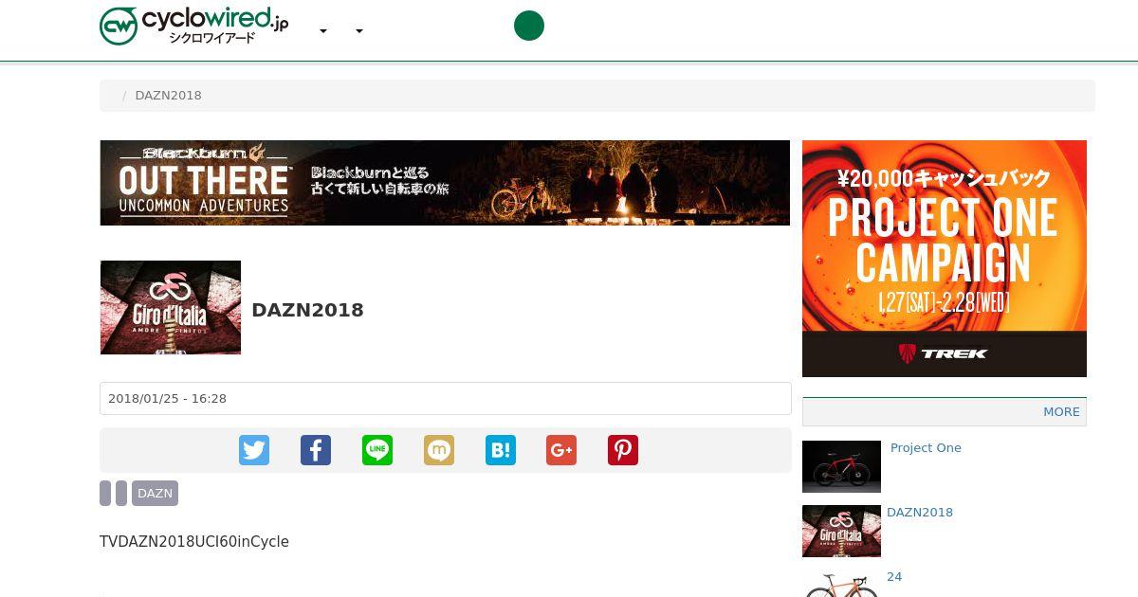Click the first small gray tag

pyautogui.click(x=105, y=494)
